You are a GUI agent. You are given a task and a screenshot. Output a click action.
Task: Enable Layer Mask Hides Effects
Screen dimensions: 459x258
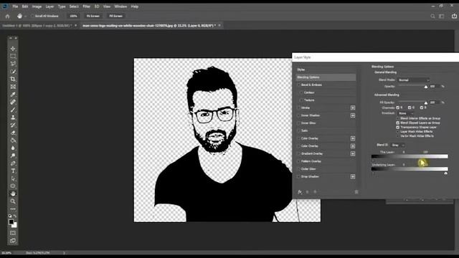397,132
